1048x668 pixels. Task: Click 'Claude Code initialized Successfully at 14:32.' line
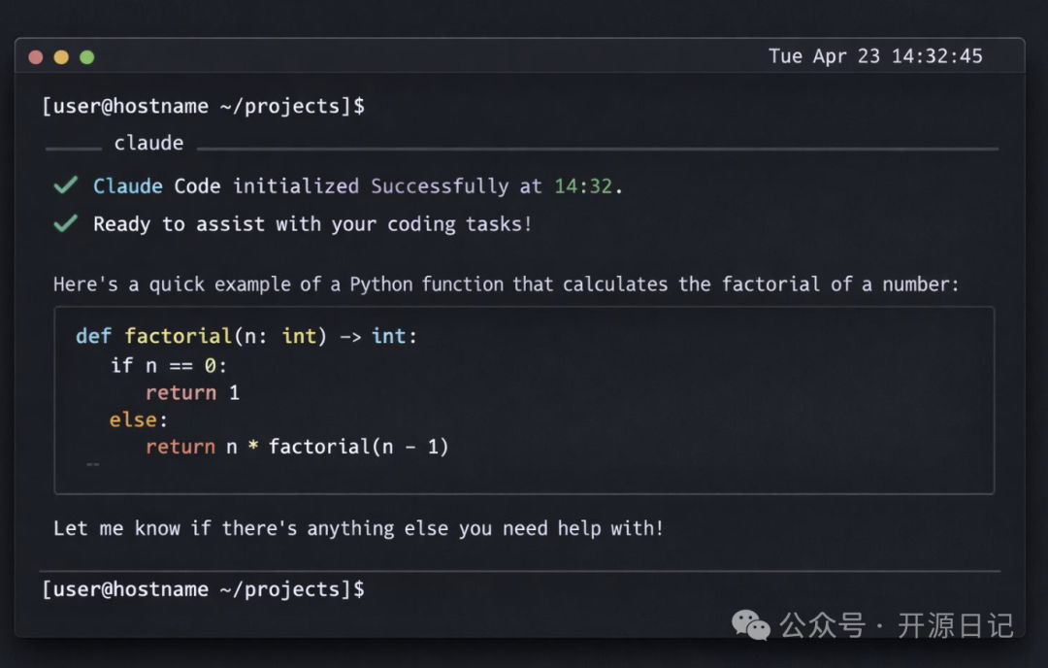(x=357, y=185)
